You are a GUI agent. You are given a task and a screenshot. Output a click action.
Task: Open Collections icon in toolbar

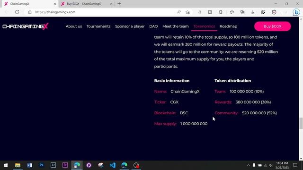pyautogui.click(x=242, y=12)
